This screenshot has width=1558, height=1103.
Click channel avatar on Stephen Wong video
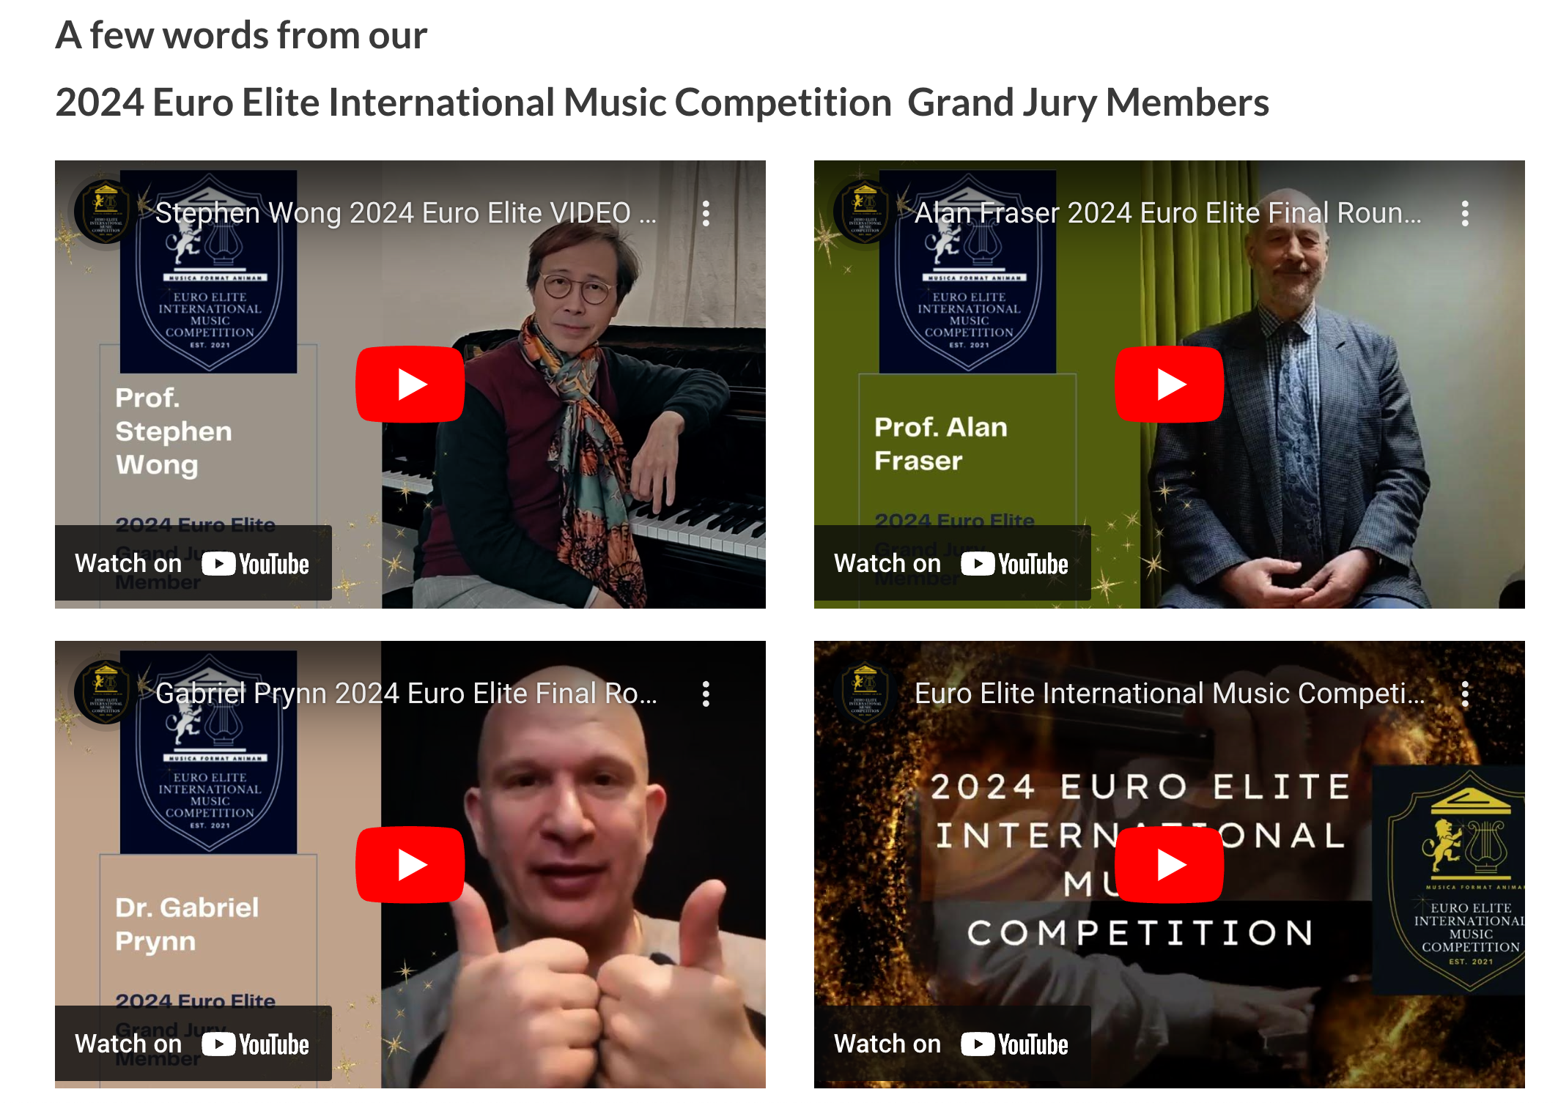106,212
